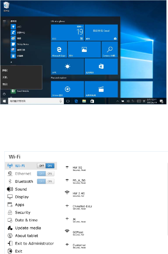168x254 pixels.
Task: Toggle the Bluetooth OFF/ON switch
Action: (x=46, y=181)
